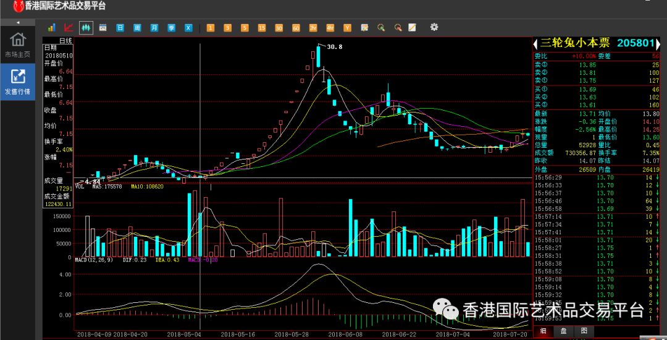Image resolution: width=667 pixels, height=340 pixels.
Task: Select the 1-minute interval button
Action: point(211,28)
